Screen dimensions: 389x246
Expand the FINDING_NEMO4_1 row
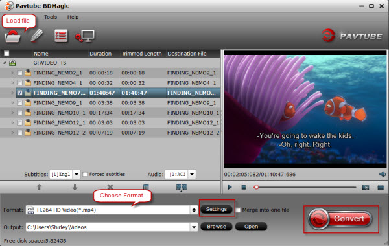pyautogui.click(x=12, y=83)
